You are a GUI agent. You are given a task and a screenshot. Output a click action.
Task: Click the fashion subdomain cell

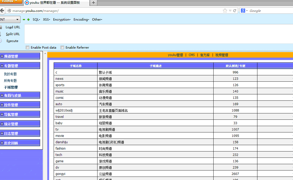[x=76, y=148]
